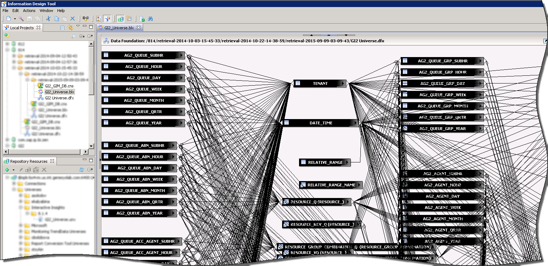Click the Copy icon in toolbar

[x=57, y=19]
